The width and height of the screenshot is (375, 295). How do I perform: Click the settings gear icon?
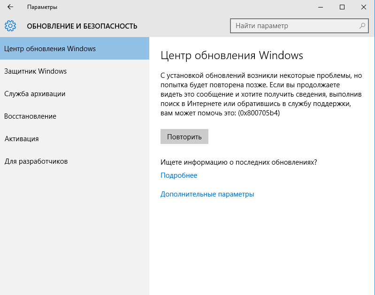click(10, 26)
